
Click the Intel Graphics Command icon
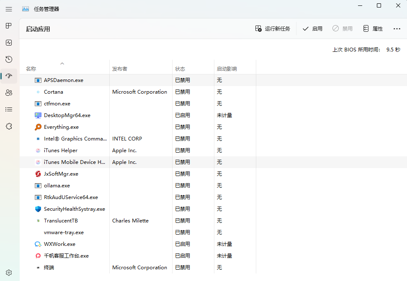pyautogui.click(x=38, y=139)
